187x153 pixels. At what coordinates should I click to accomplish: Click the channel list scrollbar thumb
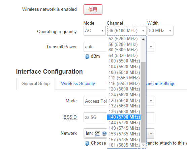click(143, 102)
